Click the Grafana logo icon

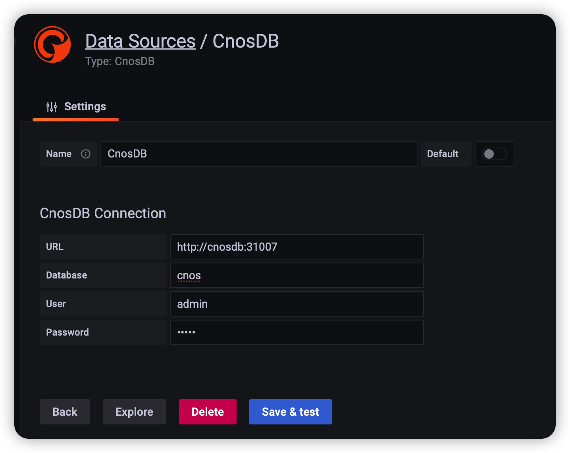52,45
